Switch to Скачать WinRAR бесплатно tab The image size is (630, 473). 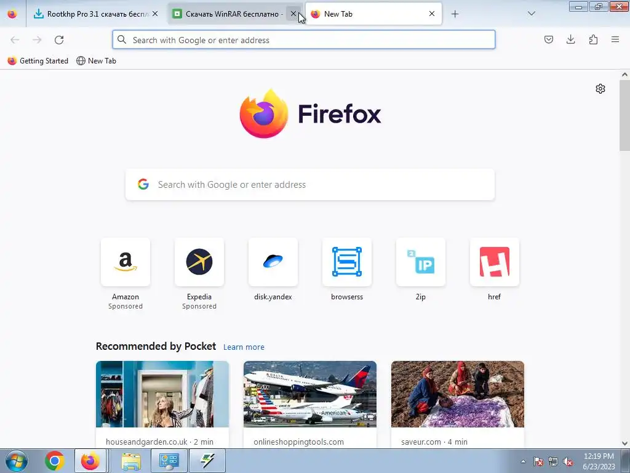(x=234, y=14)
